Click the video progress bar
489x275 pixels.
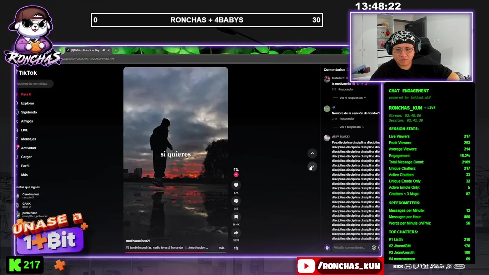[175, 252]
